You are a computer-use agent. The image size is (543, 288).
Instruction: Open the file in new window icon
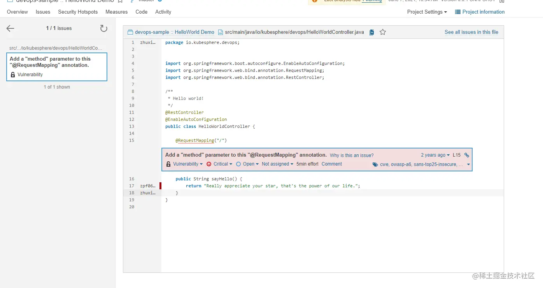tap(371, 32)
